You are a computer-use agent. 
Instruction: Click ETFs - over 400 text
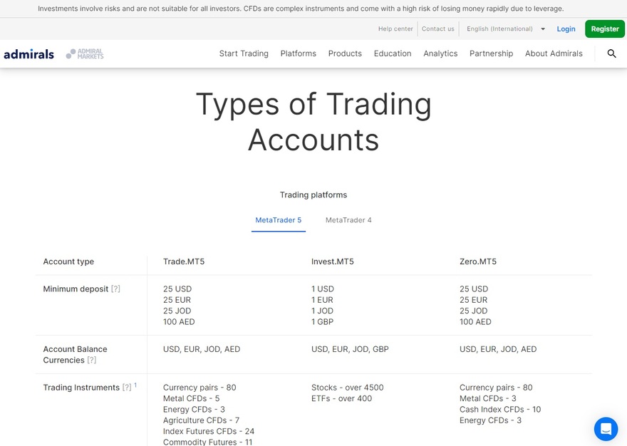[x=341, y=398]
